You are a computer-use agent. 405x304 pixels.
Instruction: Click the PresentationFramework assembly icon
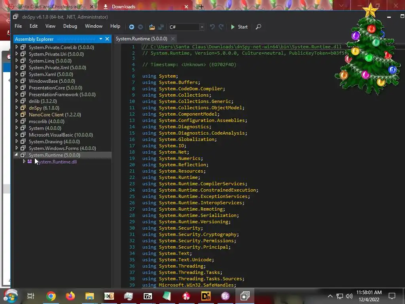[23, 94]
